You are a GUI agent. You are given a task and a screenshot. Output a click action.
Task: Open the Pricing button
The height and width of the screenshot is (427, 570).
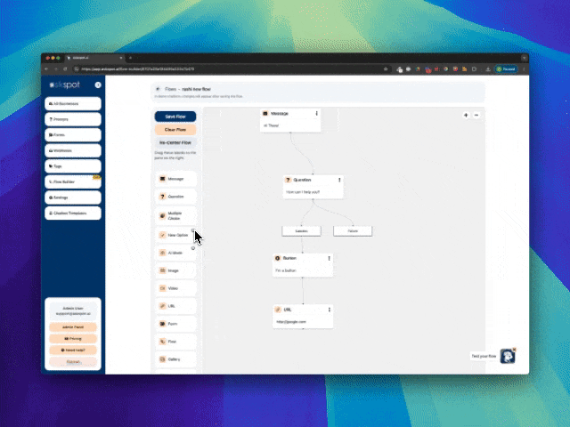73,339
